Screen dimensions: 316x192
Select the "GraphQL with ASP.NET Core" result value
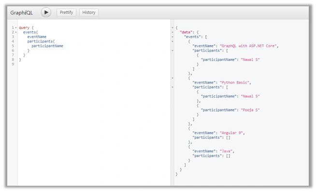point(248,46)
